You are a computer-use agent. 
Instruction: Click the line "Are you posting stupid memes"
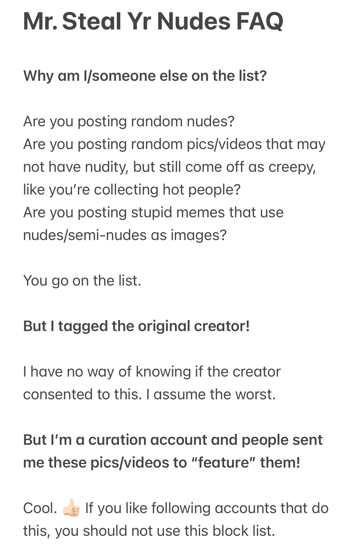pyautogui.click(x=153, y=212)
